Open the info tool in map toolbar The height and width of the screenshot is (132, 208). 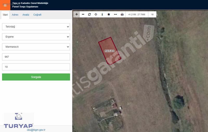102,14
